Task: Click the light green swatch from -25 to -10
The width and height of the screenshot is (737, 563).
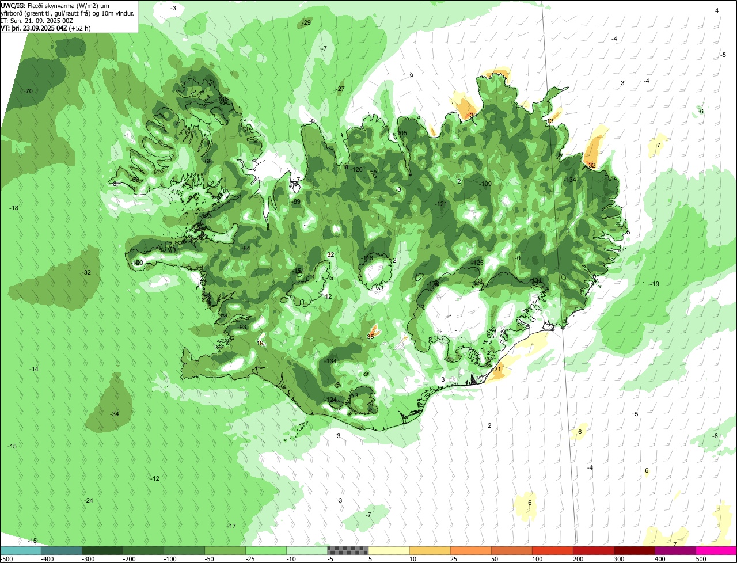Action: 266,550
